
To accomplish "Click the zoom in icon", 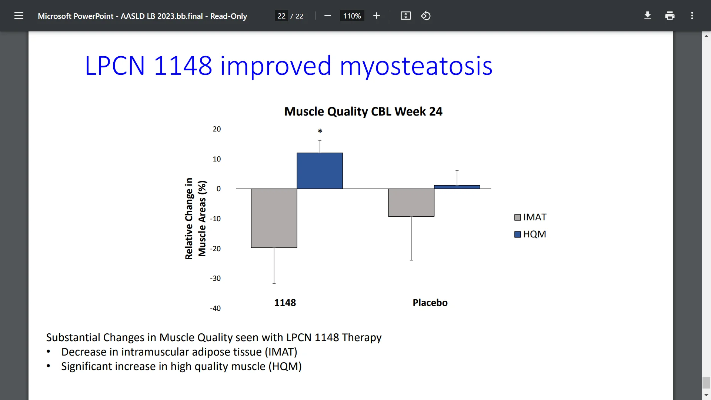I will (x=376, y=16).
